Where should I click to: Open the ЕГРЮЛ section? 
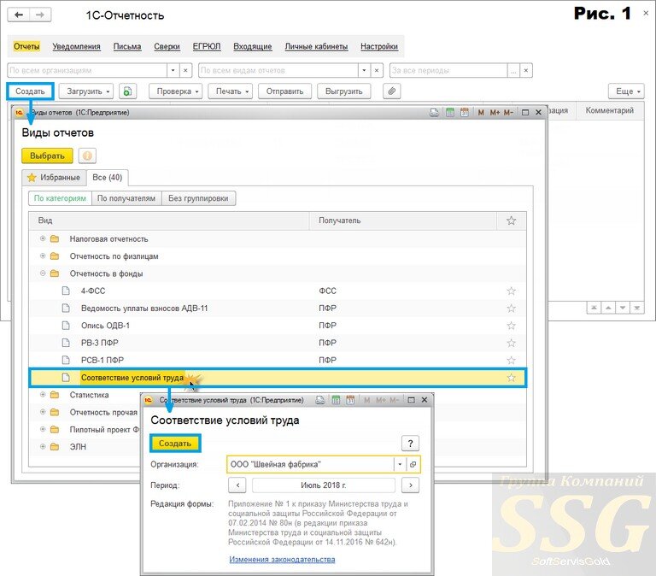[207, 46]
